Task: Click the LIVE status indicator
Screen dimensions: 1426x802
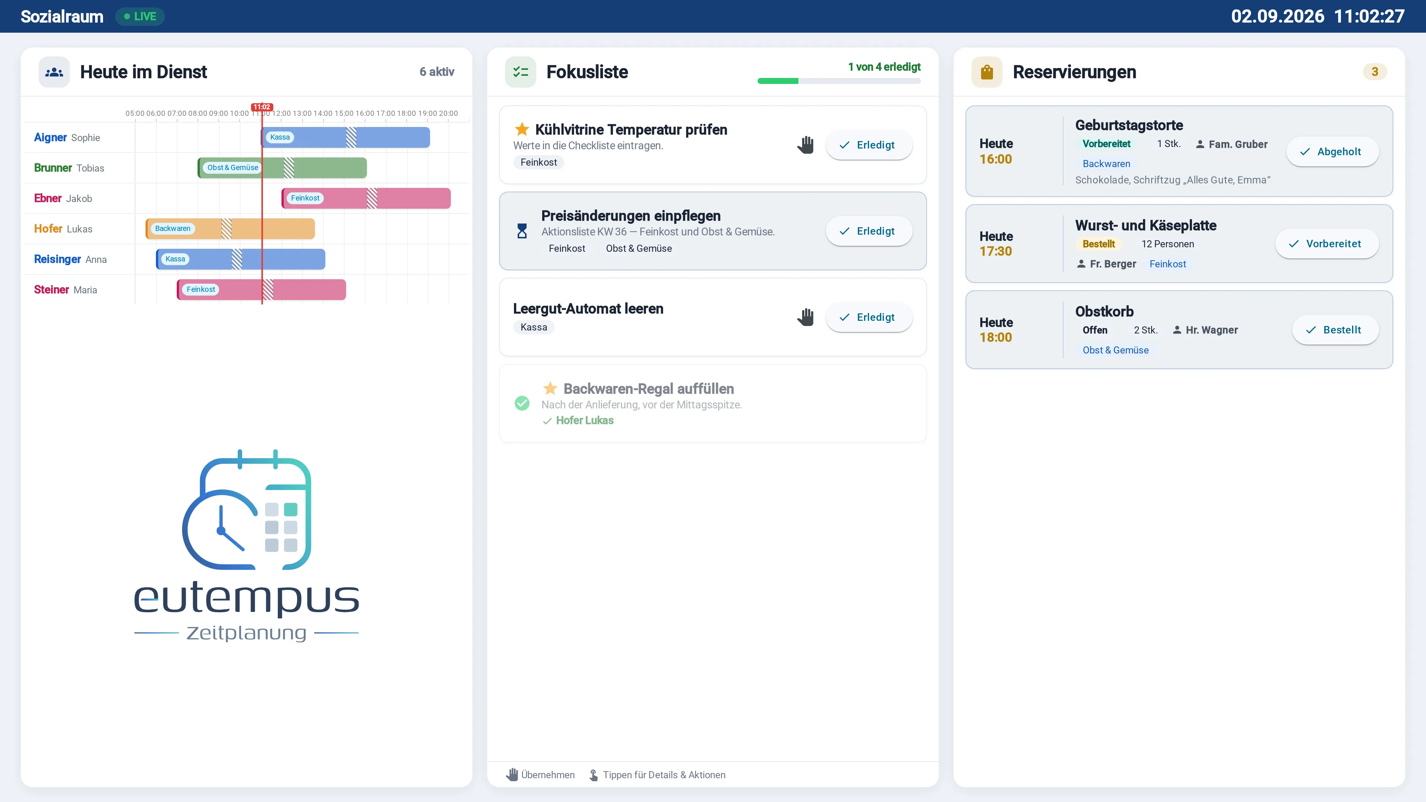Action: click(140, 17)
